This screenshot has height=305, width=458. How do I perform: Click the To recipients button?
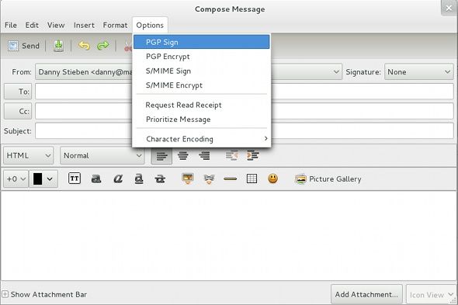(x=18, y=92)
